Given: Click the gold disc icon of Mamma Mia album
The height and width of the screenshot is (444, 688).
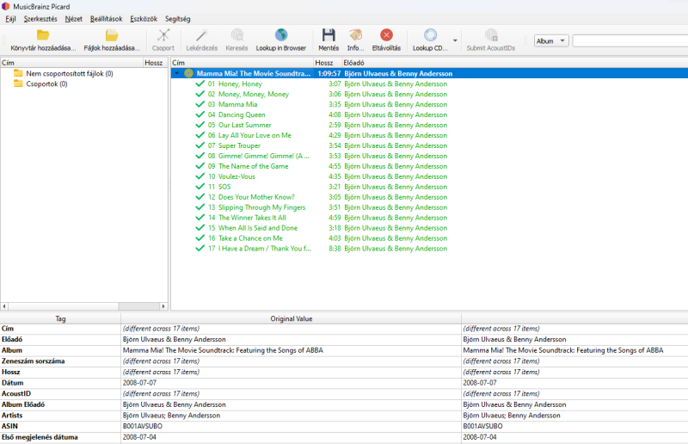Looking at the screenshot, I should [x=188, y=73].
